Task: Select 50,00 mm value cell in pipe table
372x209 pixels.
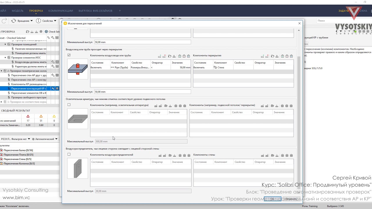Action: click(181, 67)
